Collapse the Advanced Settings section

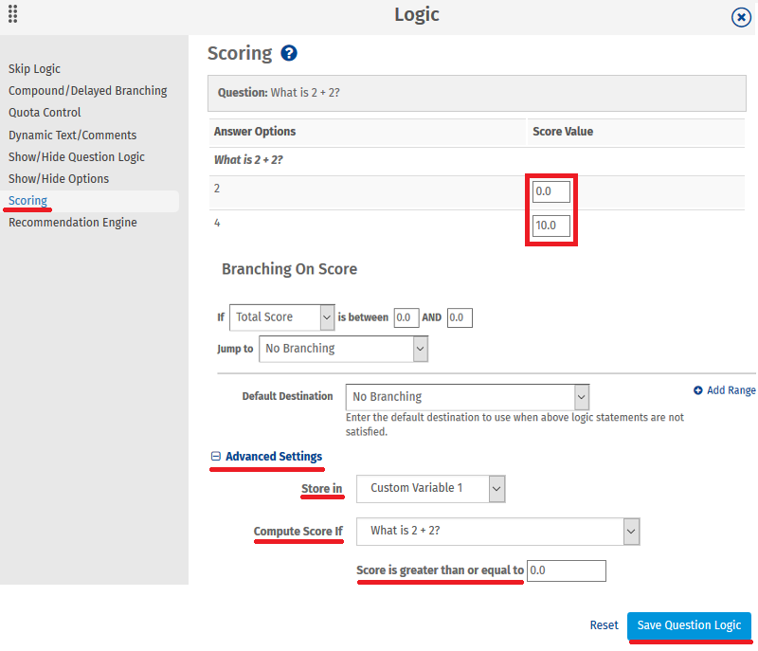tap(216, 457)
